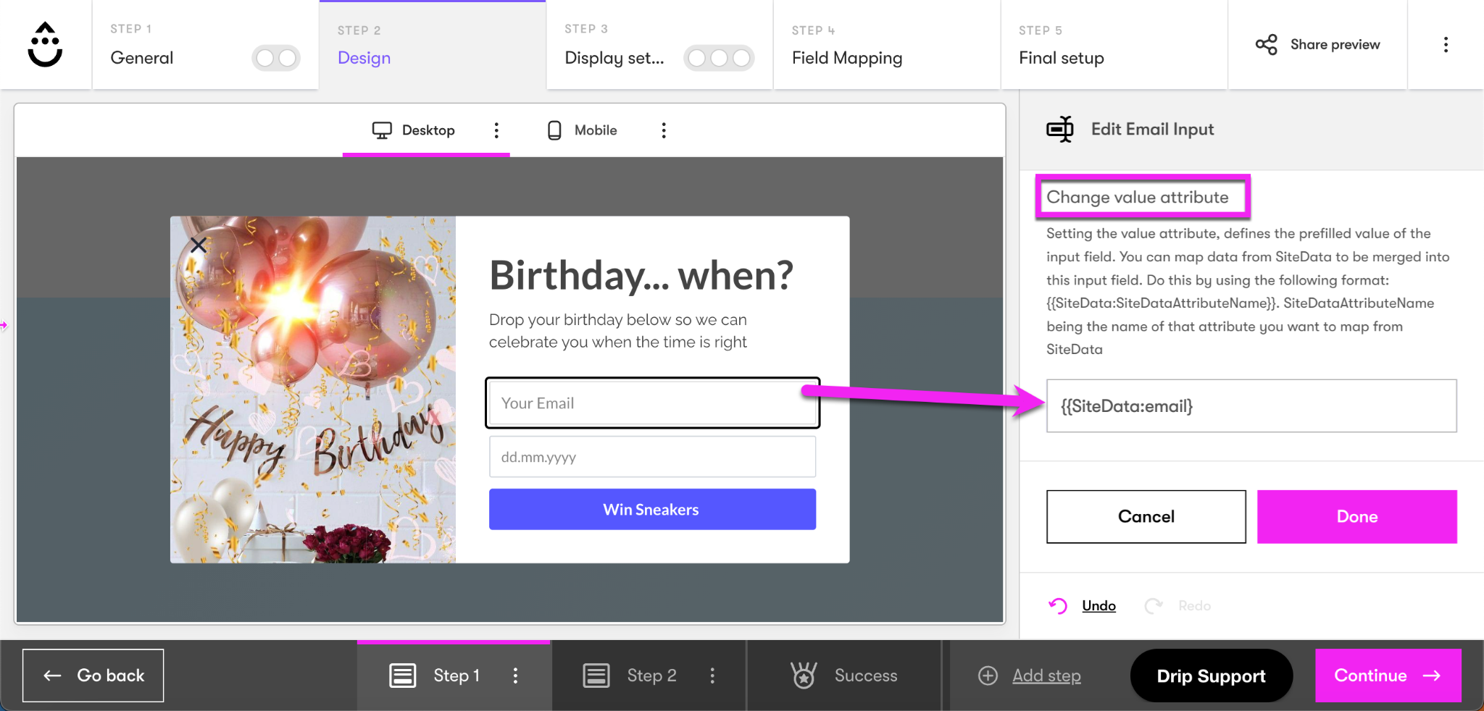Click the Step 1 document icon

coord(403,675)
